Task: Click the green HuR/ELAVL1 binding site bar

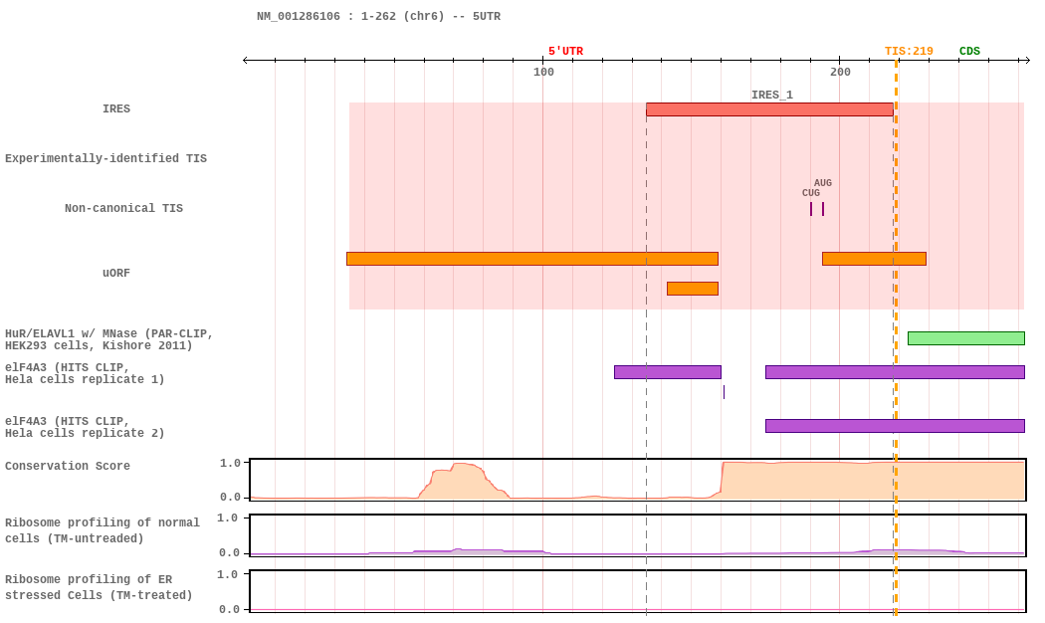Action: [965, 338]
